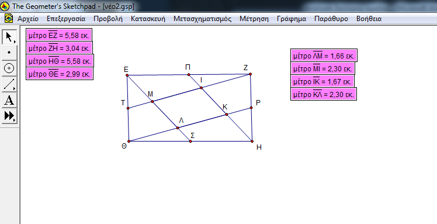Click the document icon in menu bar
The height and width of the screenshot is (224, 437).
coord(9,19)
